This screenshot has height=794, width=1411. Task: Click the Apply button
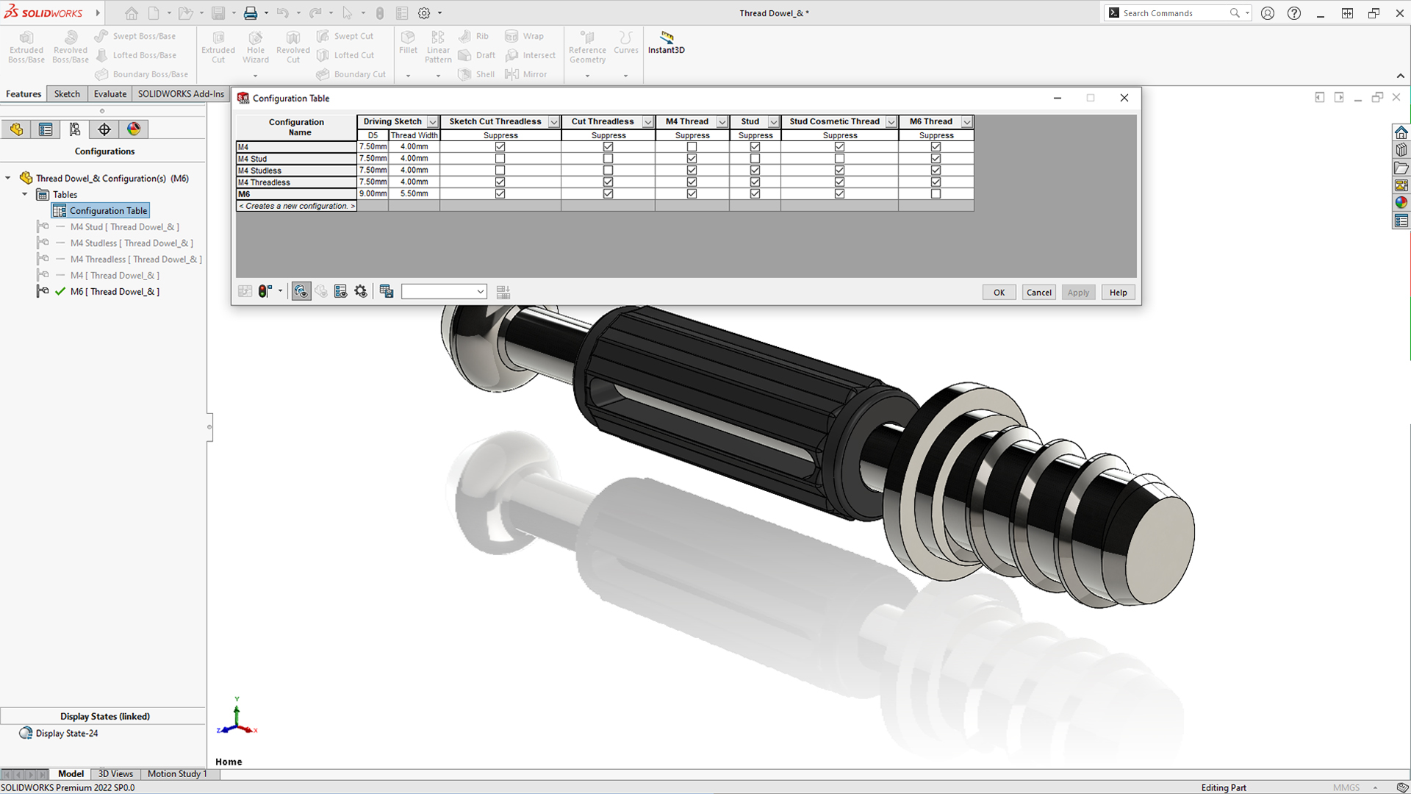click(x=1077, y=292)
